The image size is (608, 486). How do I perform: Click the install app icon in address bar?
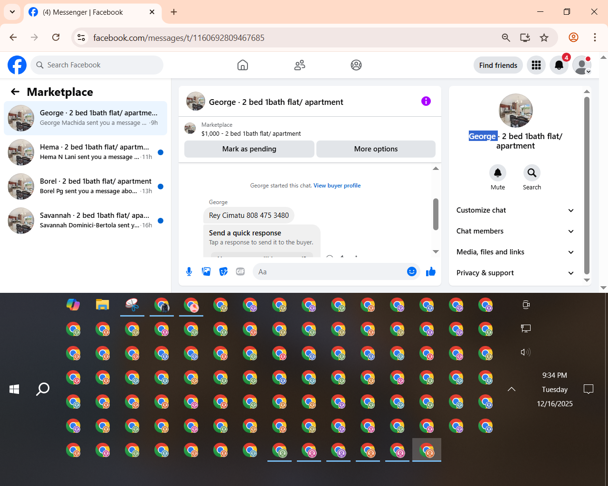(x=525, y=37)
